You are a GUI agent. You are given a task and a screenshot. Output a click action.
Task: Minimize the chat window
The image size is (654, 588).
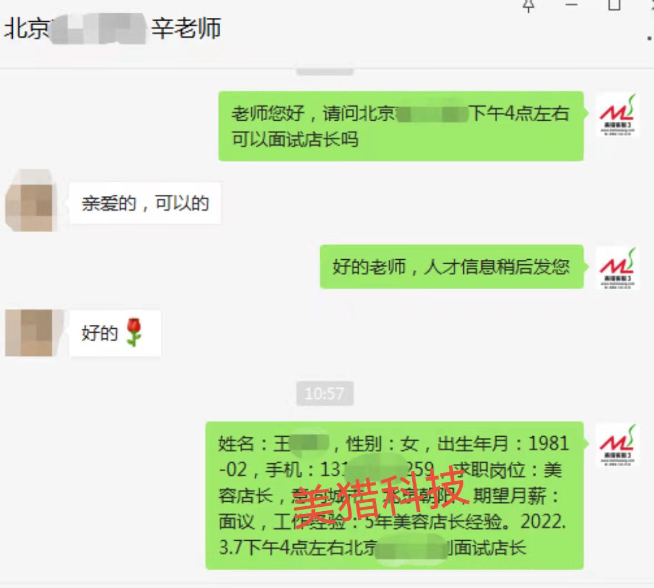coord(571,4)
